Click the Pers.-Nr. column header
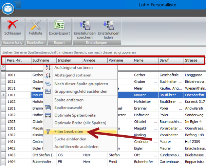The width and height of the screenshot is (206, 166). coord(18,61)
